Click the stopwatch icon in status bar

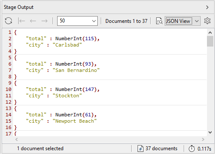192,148
